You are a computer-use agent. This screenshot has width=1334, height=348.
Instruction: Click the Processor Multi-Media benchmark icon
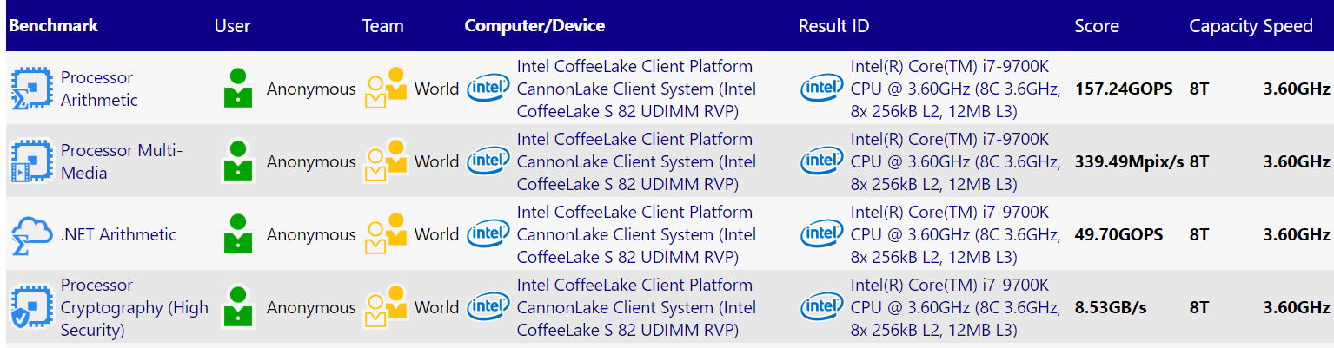pos(32,161)
